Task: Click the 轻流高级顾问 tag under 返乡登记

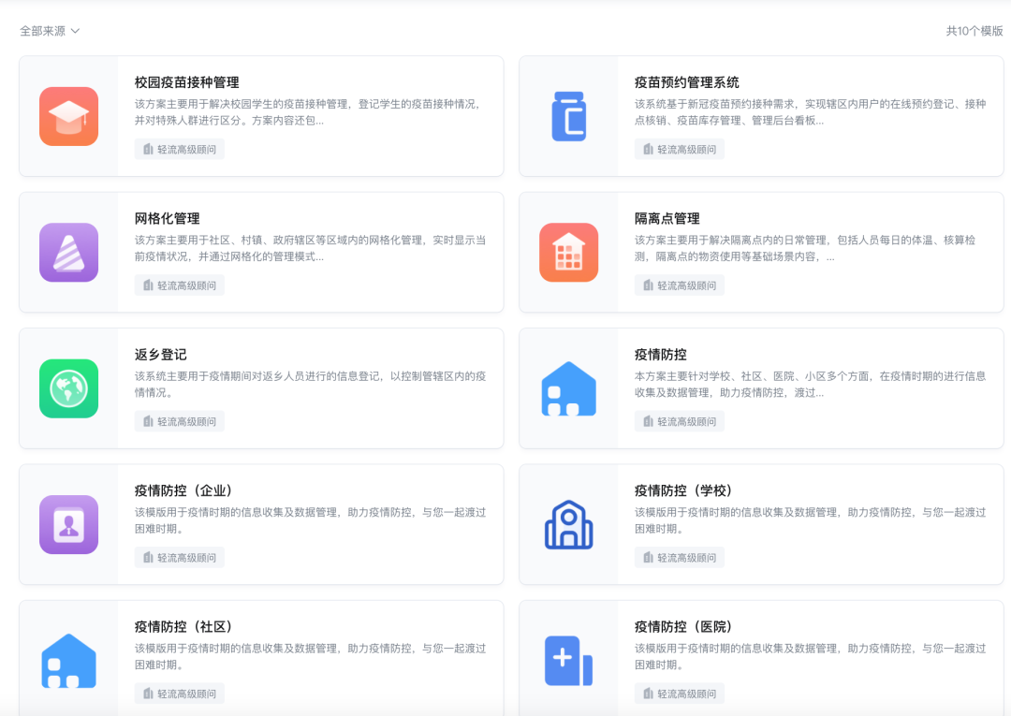Action: (x=179, y=420)
